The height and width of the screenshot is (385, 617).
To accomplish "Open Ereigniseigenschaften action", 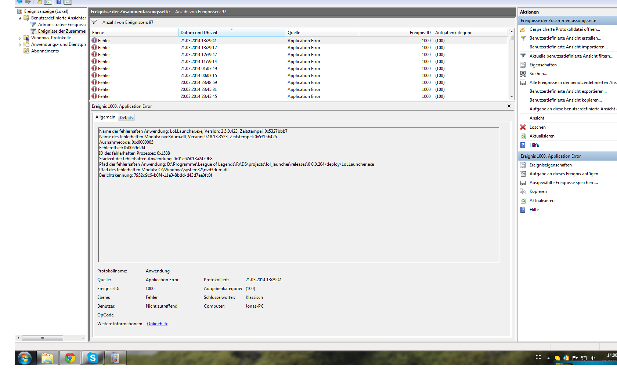I will click(x=551, y=165).
